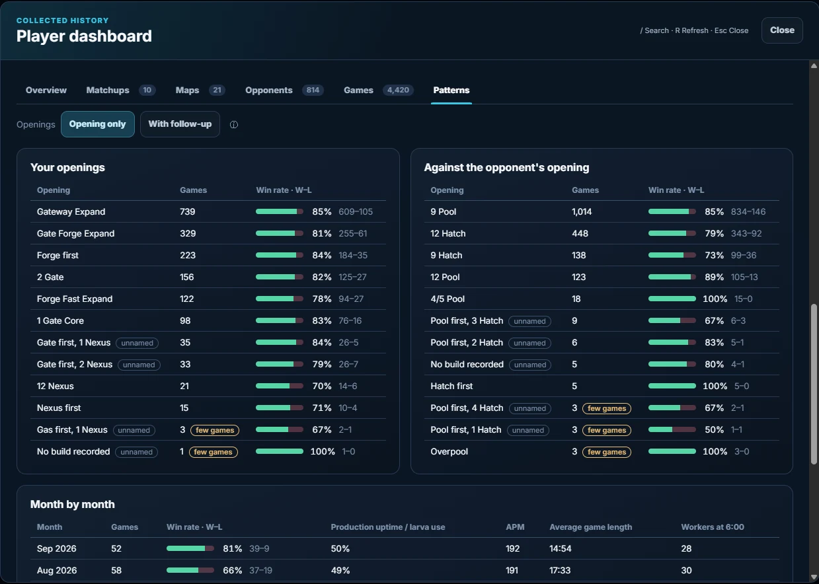Click the win rate bar for 9 Pool
819x584 pixels.
pos(672,212)
